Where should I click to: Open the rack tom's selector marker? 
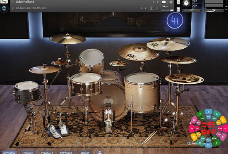[x=81, y=58]
